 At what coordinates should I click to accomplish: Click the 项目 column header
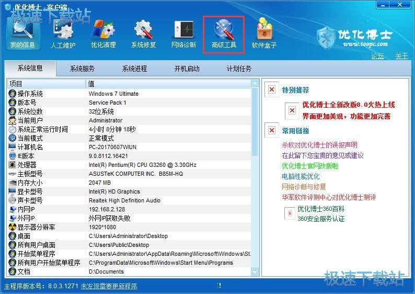tap(47, 84)
